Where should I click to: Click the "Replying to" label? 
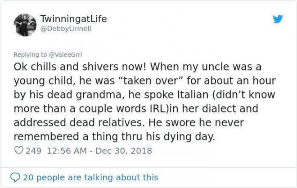tap(29, 55)
